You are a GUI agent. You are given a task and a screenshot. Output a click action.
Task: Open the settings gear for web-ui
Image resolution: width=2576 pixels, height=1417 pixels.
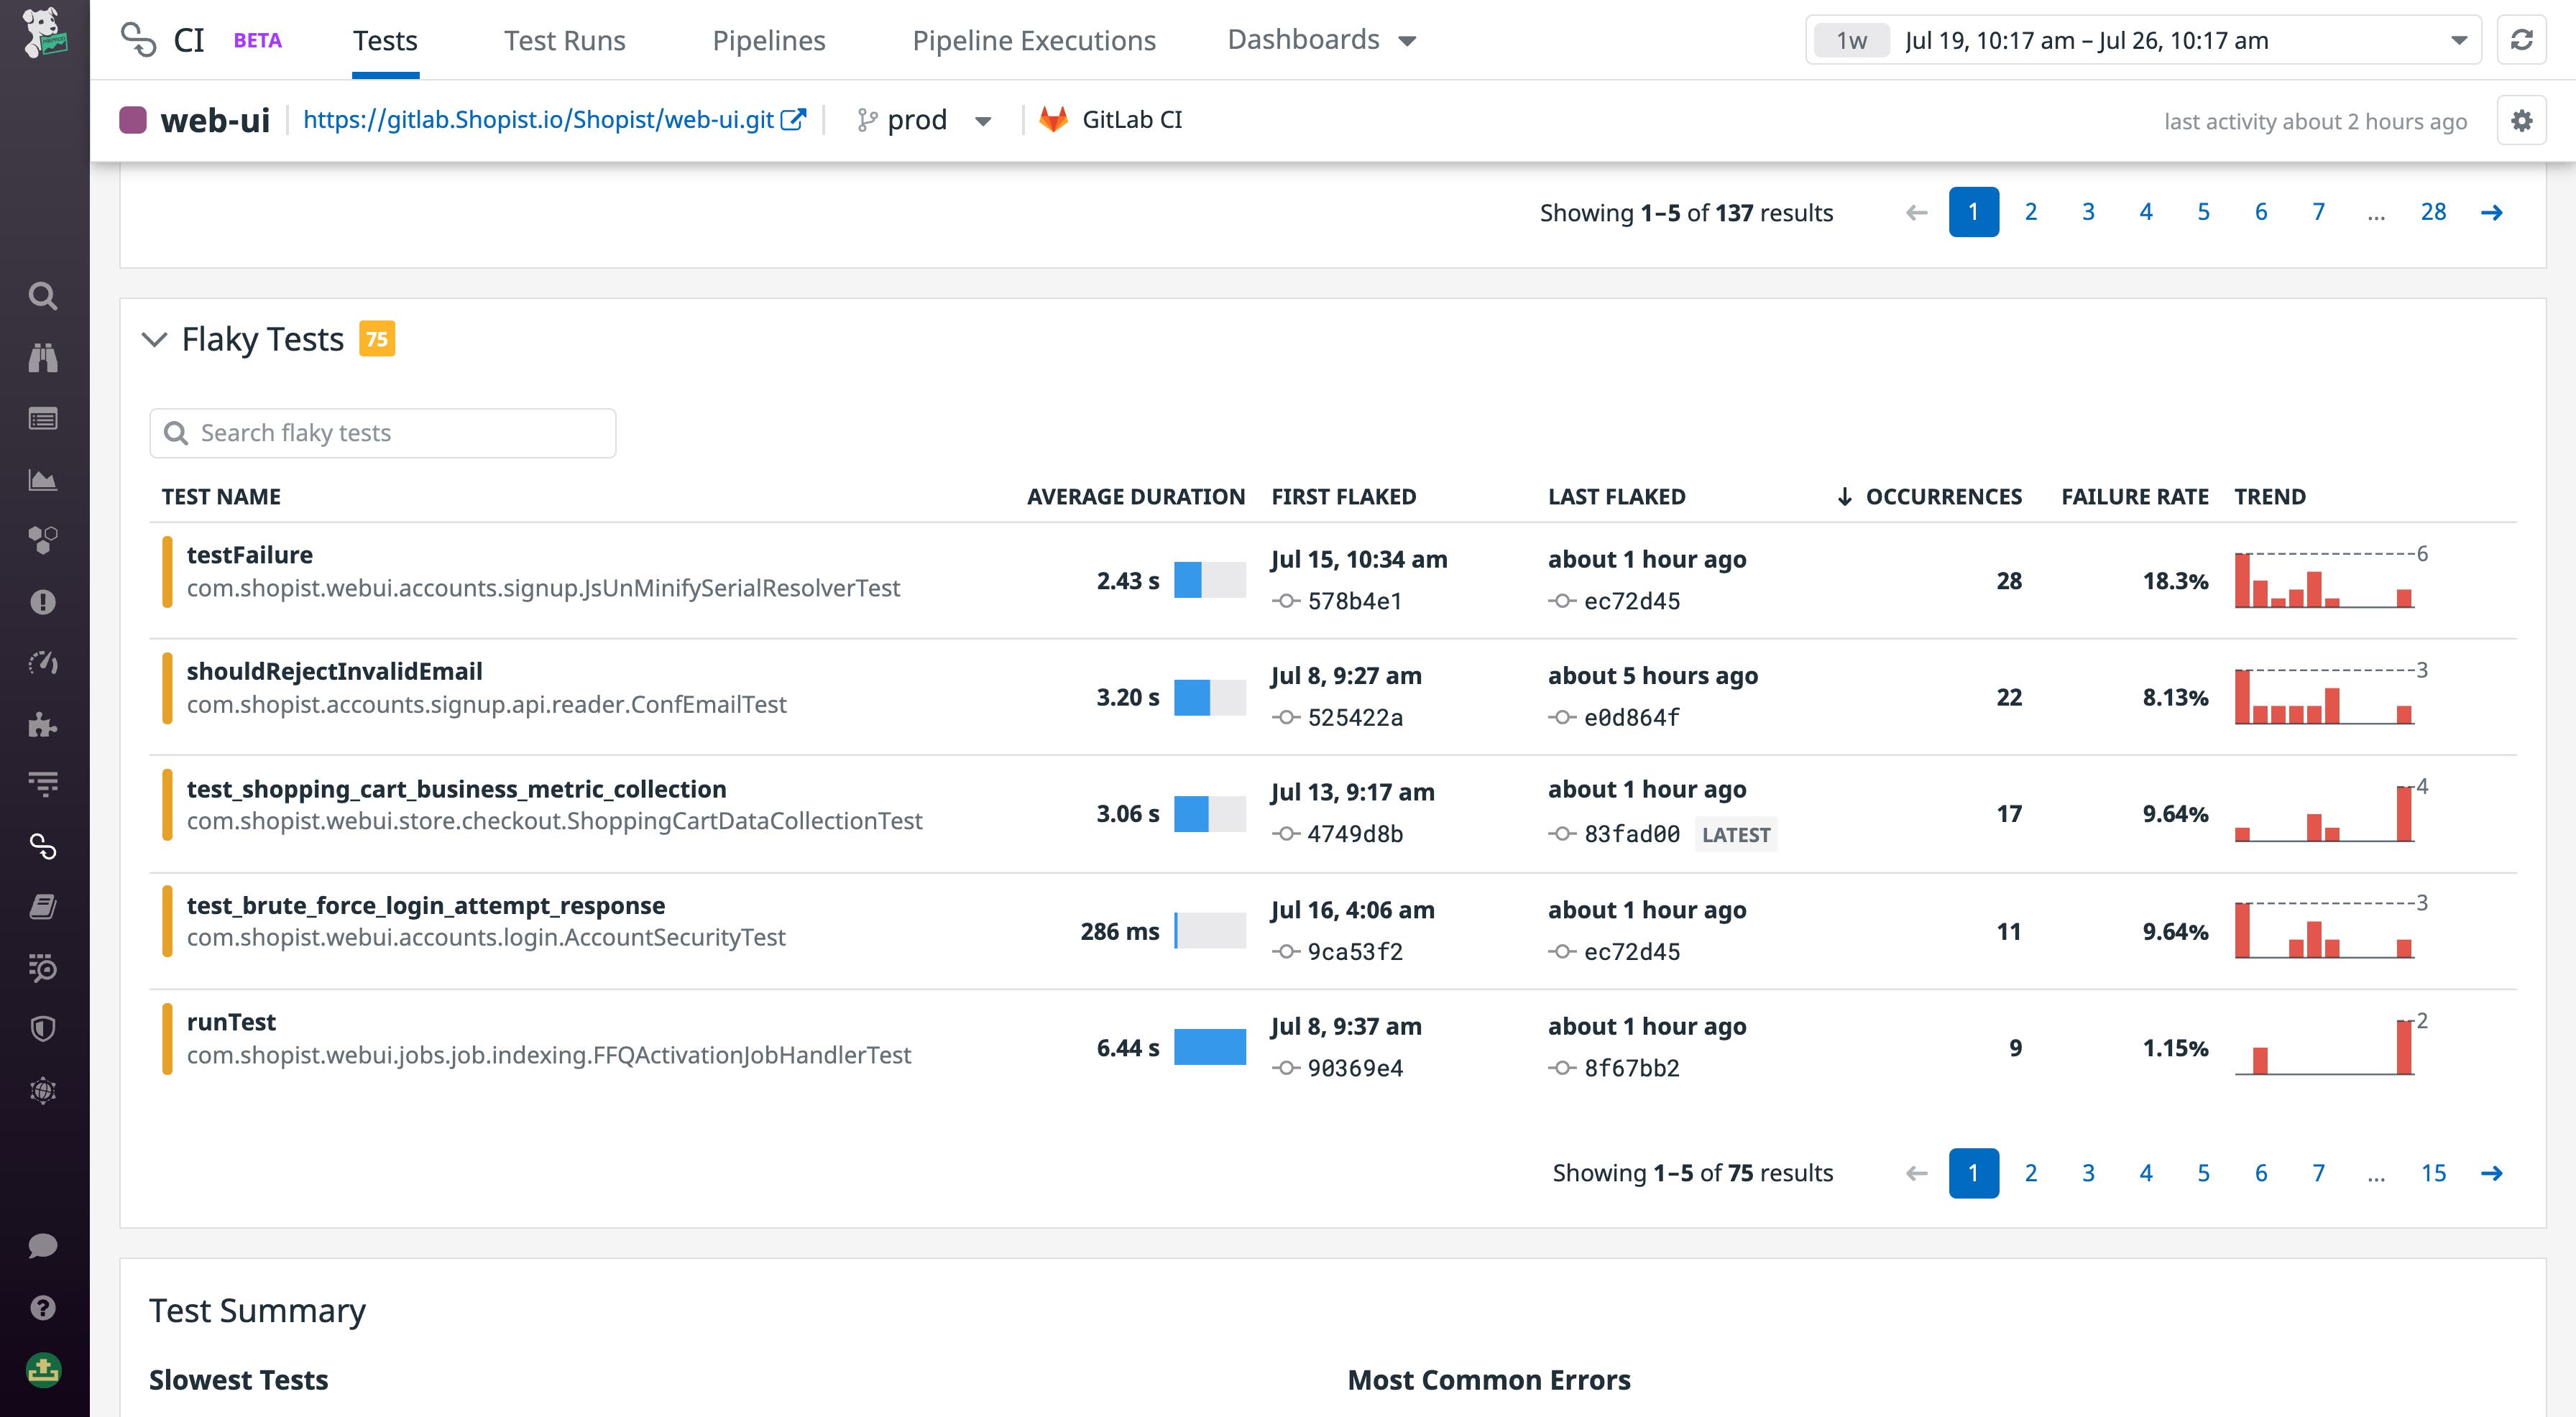point(2521,120)
